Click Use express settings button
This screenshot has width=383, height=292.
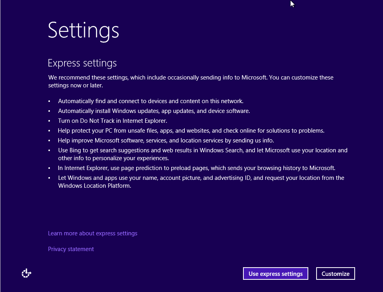pyautogui.click(x=275, y=274)
